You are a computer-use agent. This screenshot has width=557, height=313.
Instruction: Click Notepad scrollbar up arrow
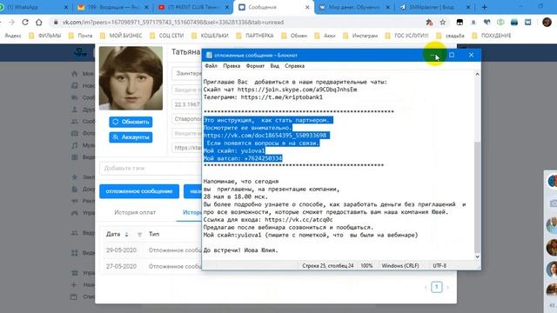coord(477,74)
